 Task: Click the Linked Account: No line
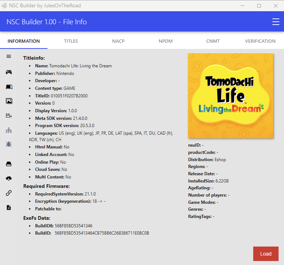point(54,155)
